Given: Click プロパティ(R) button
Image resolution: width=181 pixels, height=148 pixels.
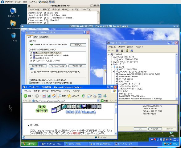Looking at the screenshot, I should point(77,66).
